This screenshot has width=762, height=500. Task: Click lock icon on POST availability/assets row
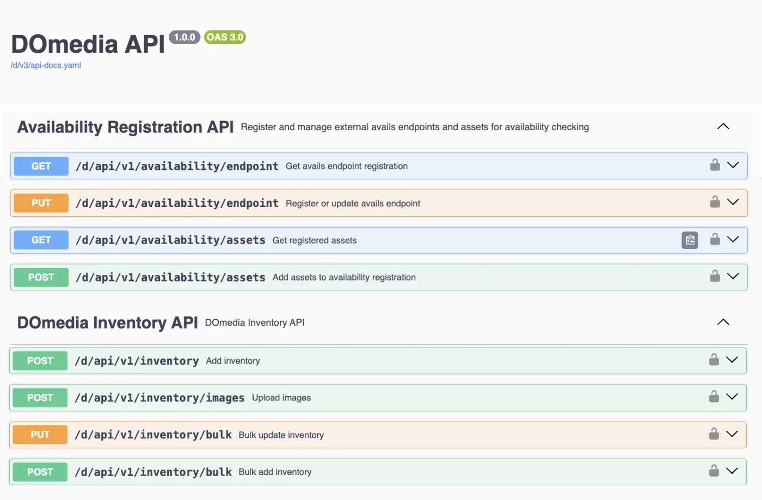tap(715, 276)
